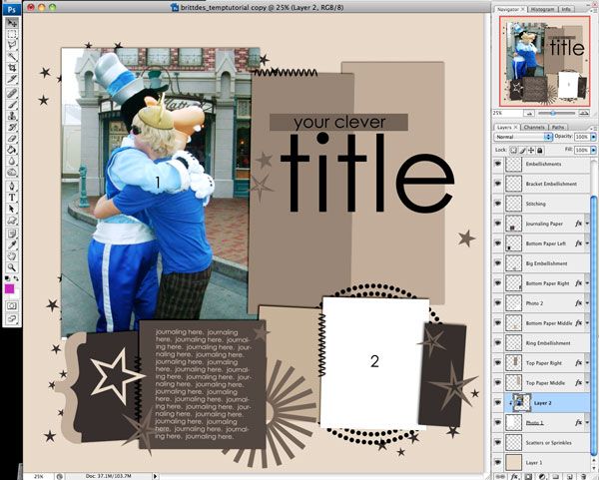This screenshot has width=599, height=480.
Task: Expand effects of Photo 1 layer
Action: [x=587, y=422]
